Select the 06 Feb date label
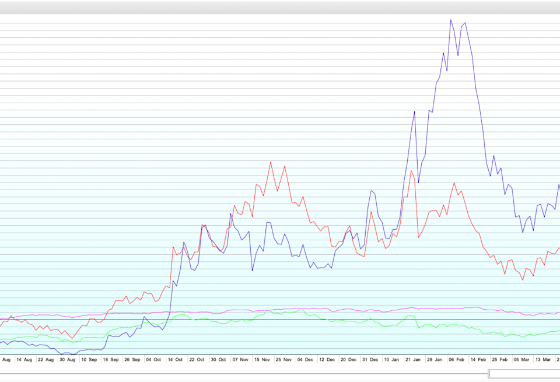The height and width of the screenshot is (382, 560). [456, 360]
